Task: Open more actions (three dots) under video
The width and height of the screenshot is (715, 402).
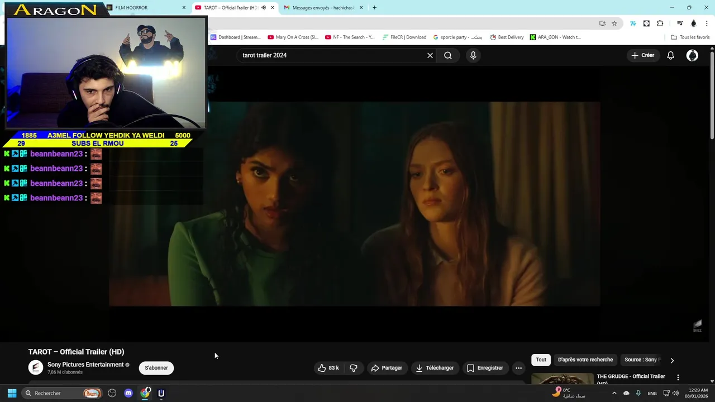Action: tap(518, 368)
